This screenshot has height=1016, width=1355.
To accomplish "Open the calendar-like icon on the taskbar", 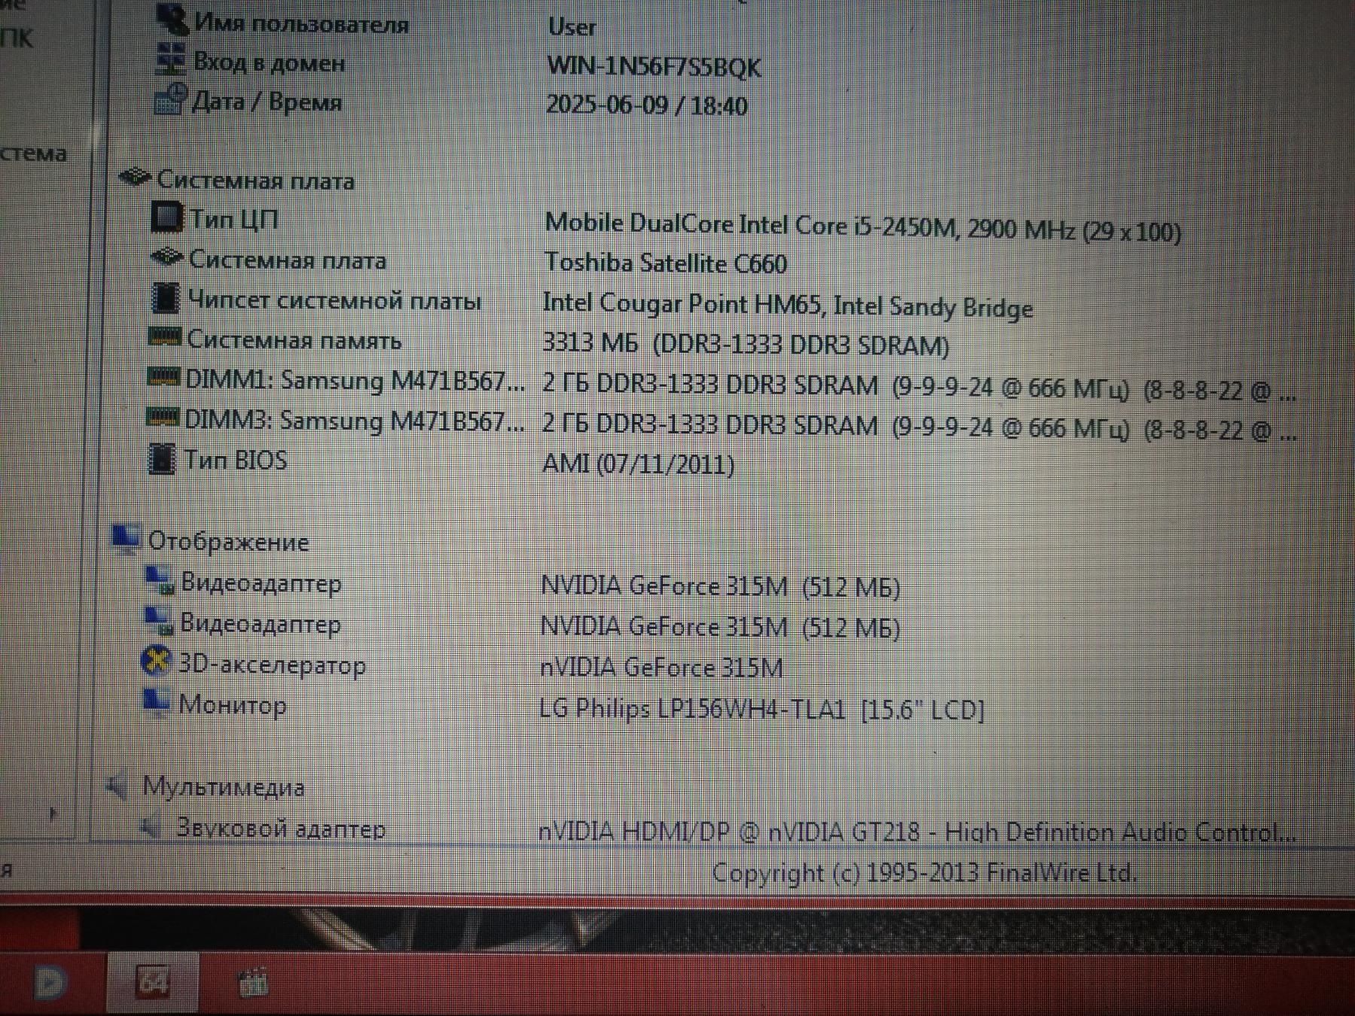I will pyautogui.click(x=254, y=982).
